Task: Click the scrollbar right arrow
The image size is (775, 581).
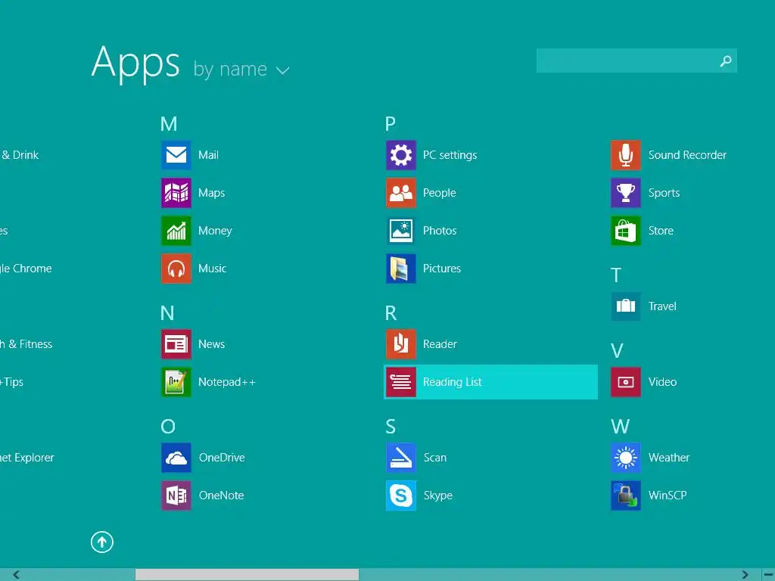Action: 745,575
